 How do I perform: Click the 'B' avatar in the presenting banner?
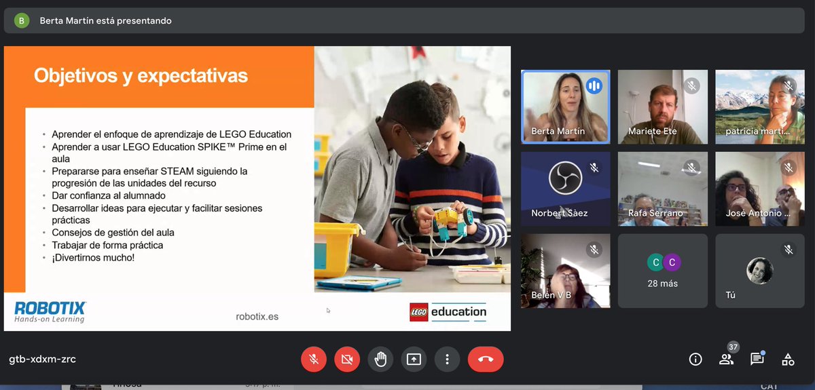tap(22, 20)
